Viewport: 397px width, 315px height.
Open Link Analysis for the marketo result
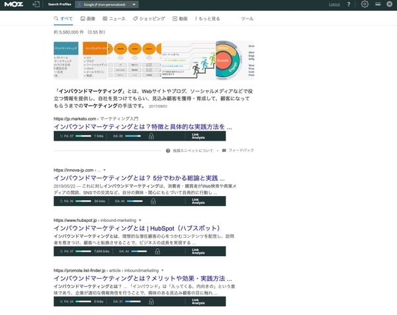pyautogui.click(x=198, y=136)
